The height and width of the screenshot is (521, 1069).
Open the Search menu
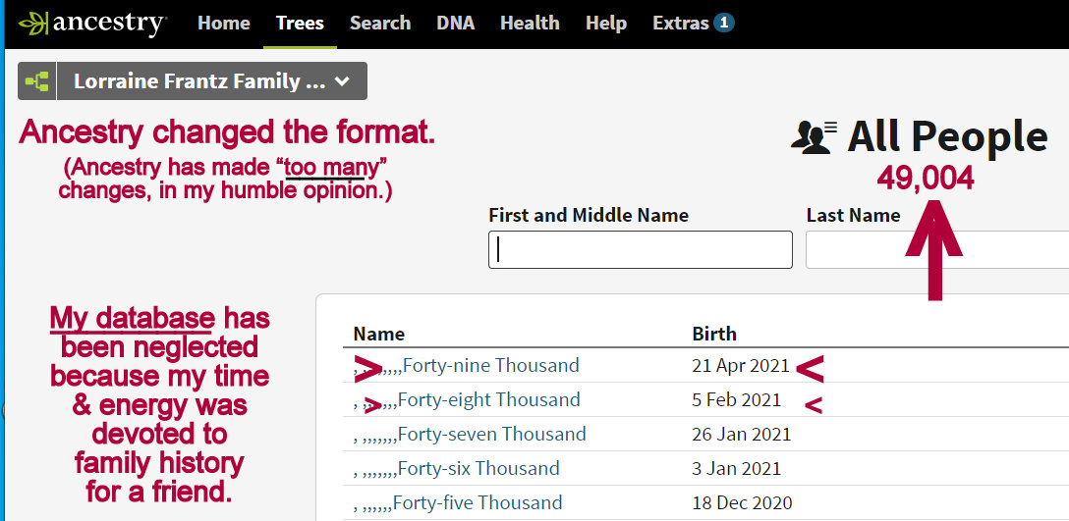pos(380,24)
